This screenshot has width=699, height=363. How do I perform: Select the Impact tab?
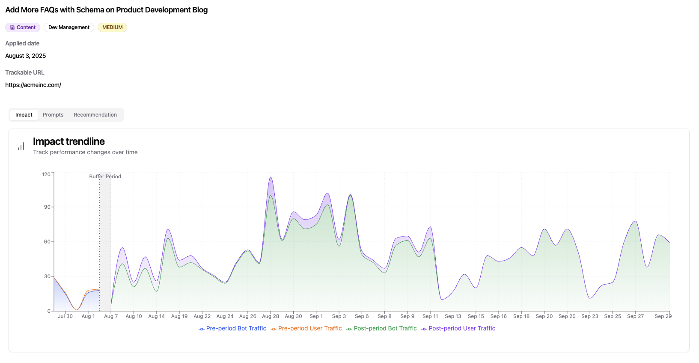[x=24, y=115]
